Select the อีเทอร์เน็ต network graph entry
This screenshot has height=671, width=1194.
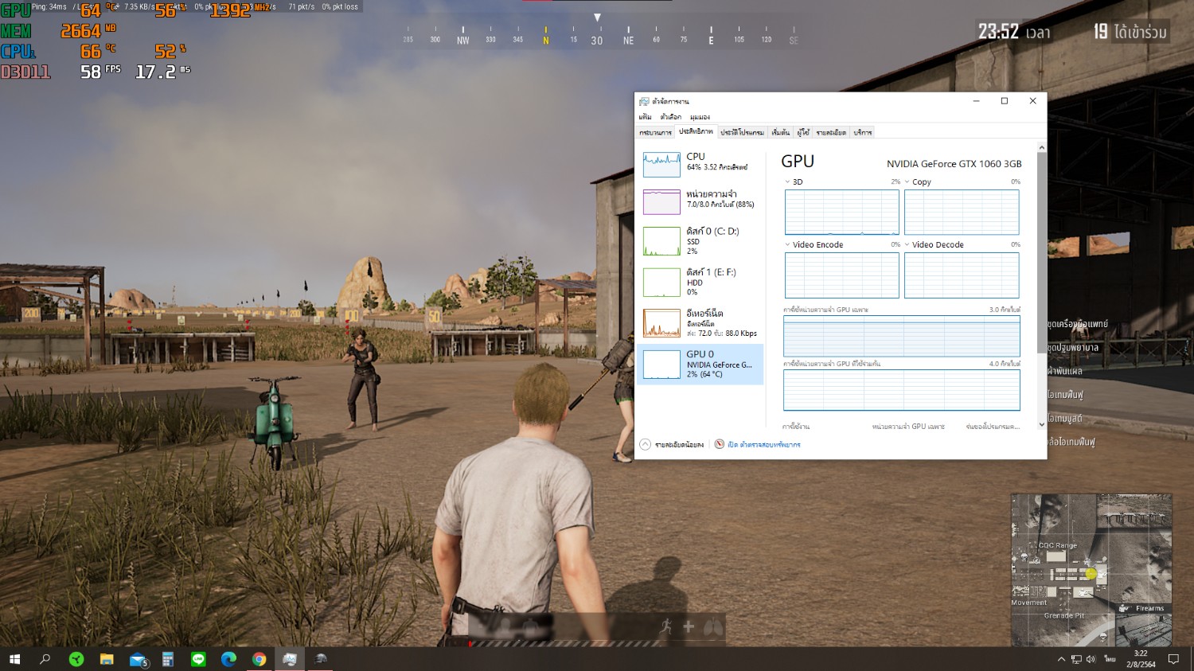coord(700,322)
